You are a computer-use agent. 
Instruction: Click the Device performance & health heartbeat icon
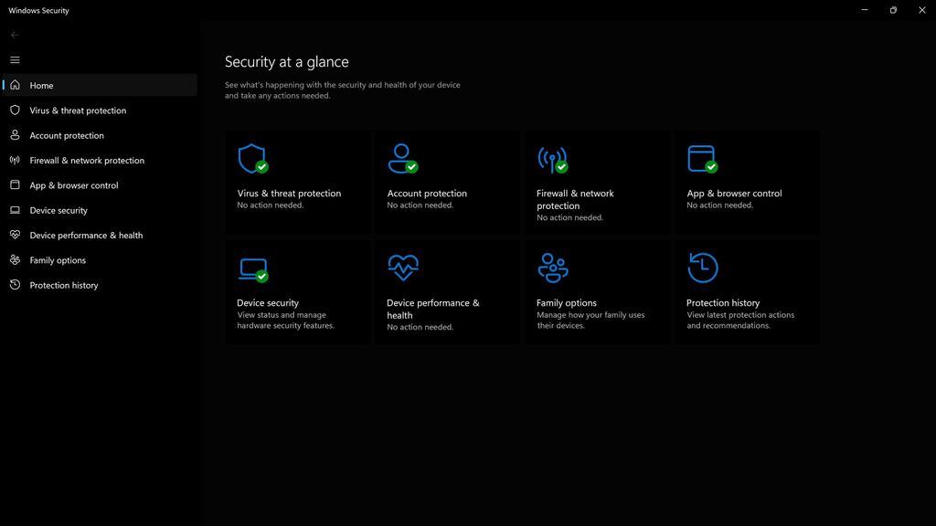402,267
